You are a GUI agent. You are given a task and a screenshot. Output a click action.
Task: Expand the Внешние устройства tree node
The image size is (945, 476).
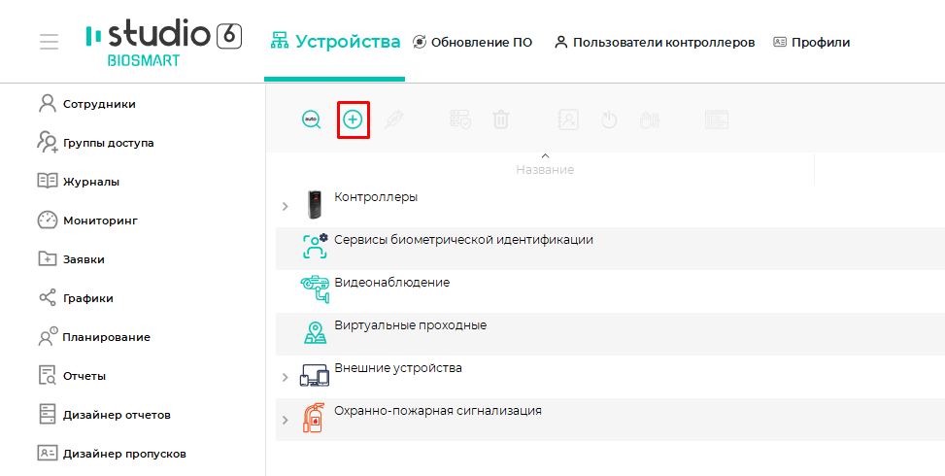286,377
